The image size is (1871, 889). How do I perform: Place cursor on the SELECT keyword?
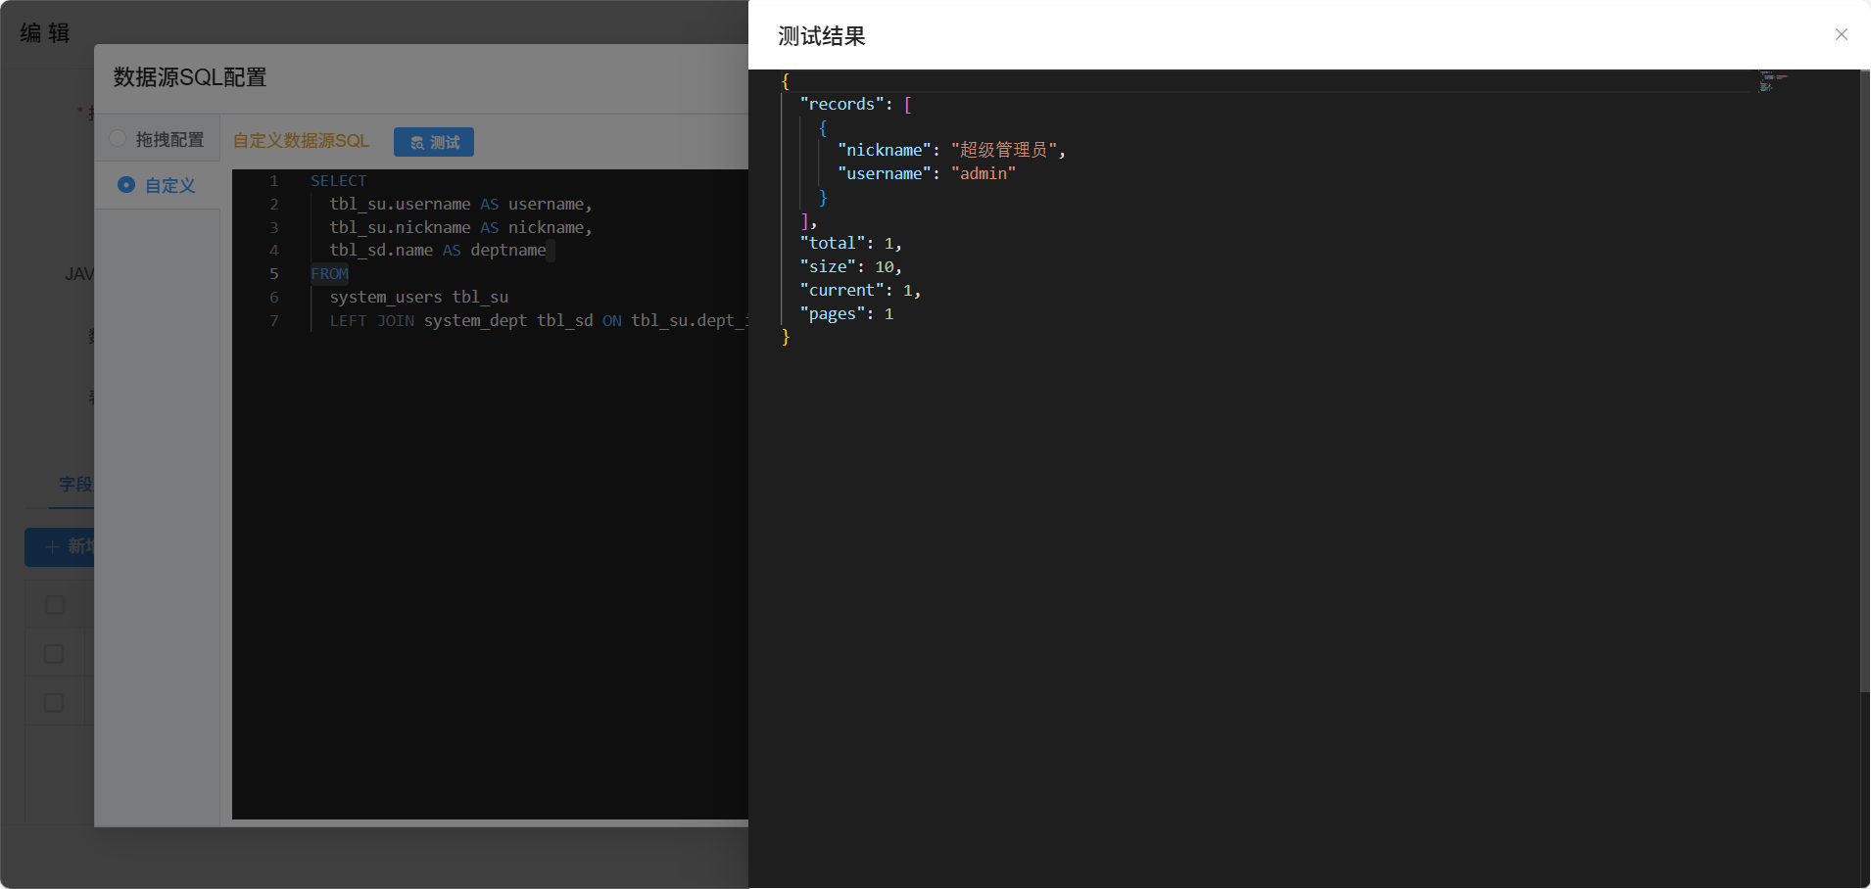pos(338,181)
